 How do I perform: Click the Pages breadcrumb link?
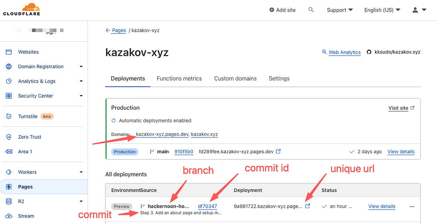[119, 30]
